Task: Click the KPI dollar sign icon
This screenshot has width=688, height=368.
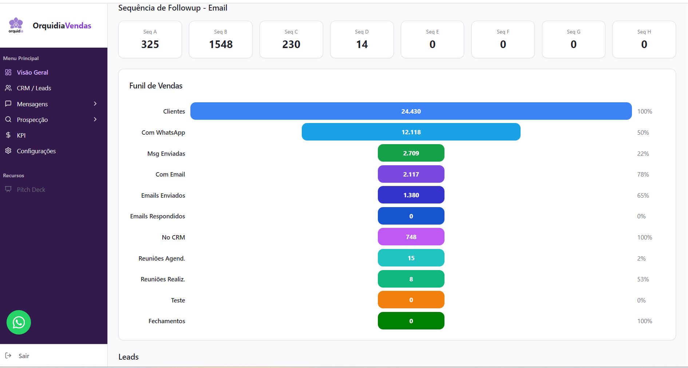Action: tap(8, 135)
